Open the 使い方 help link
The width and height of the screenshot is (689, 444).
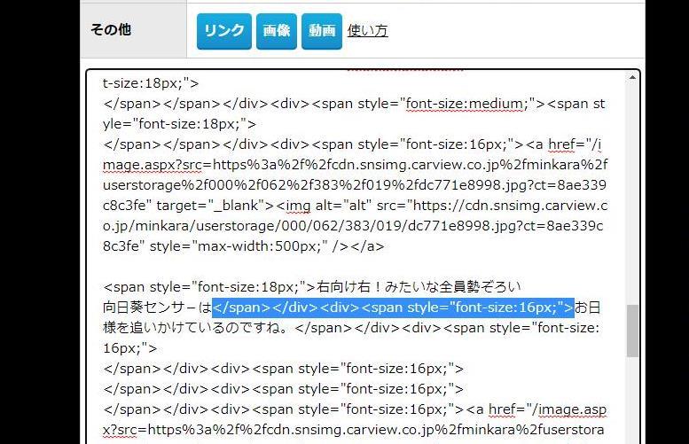tap(367, 31)
